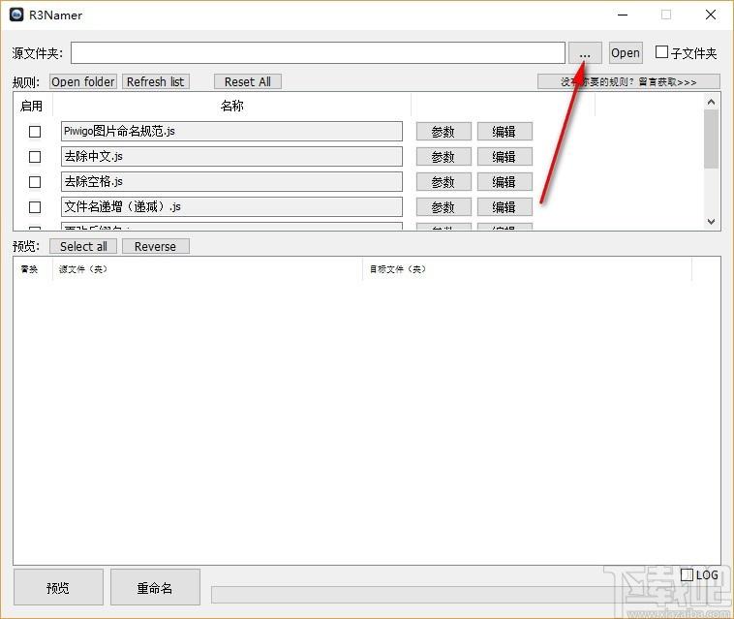Enable the 去除空格.js rule checkbox
The height and width of the screenshot is (619, 734).
[35, 182]
